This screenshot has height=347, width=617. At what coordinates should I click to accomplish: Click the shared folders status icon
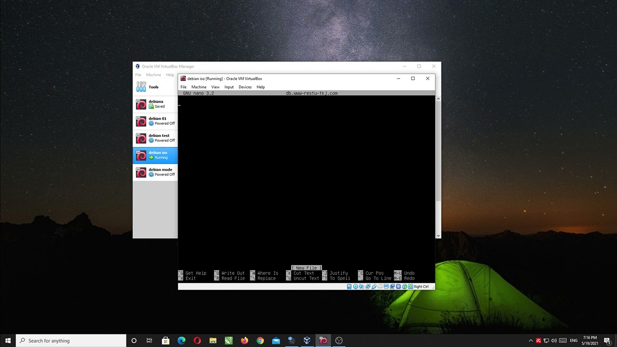380,286
